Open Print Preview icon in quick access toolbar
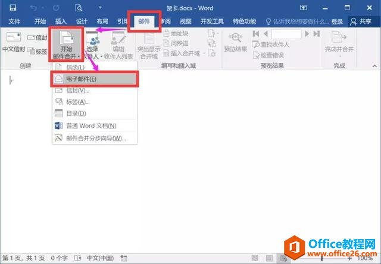Screen dimensions: 381x264 [x=79, y=8]
